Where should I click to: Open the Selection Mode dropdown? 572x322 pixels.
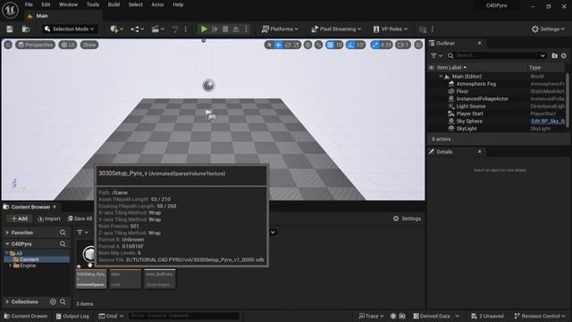[70, 29]
